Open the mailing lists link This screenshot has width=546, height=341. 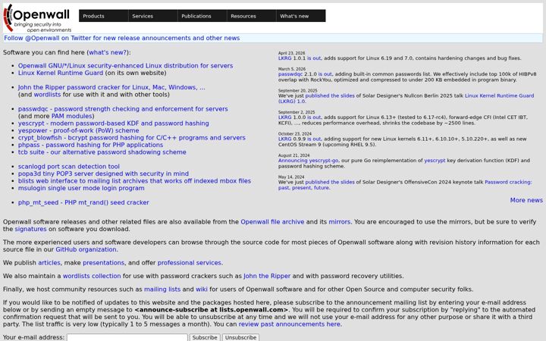(162, 289)
